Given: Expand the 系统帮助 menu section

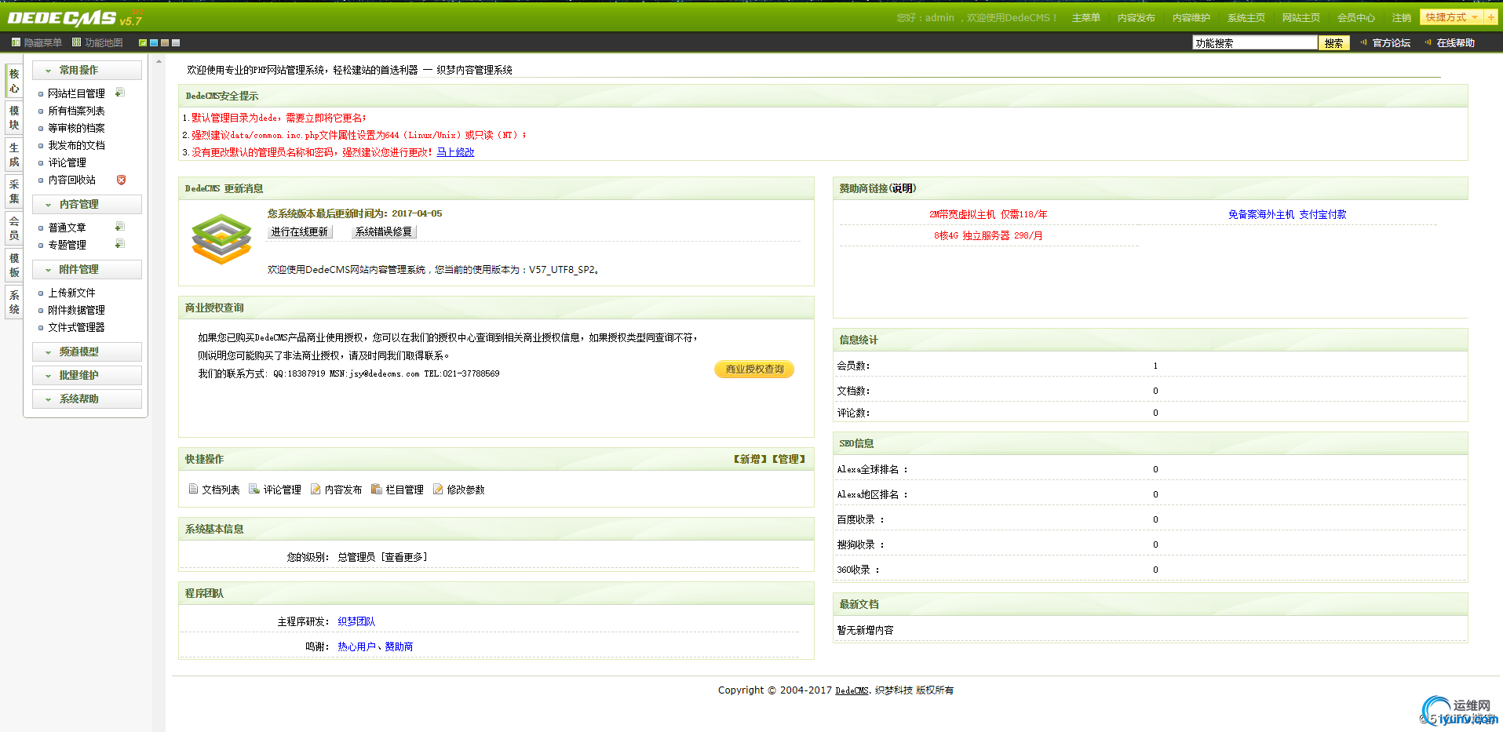Looking at the screenshot, I should click(87, 399).
